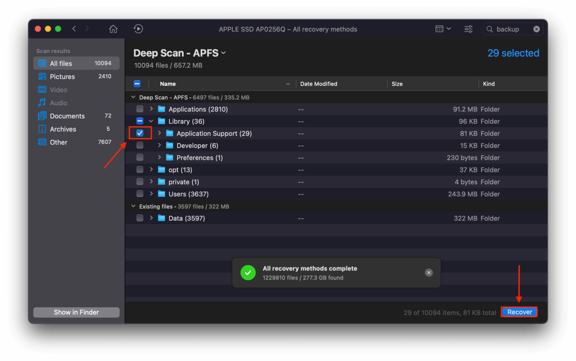Screen dimensions: 576x361
Task: Expand the Users folder tree
Action: tap(151, 194)
